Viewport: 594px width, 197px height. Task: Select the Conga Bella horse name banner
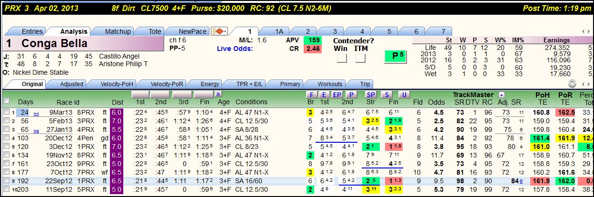point(83,44)
